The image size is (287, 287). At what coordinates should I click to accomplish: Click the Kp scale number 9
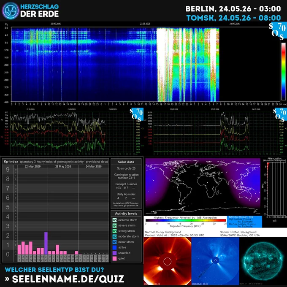click(x=8, y=170)
